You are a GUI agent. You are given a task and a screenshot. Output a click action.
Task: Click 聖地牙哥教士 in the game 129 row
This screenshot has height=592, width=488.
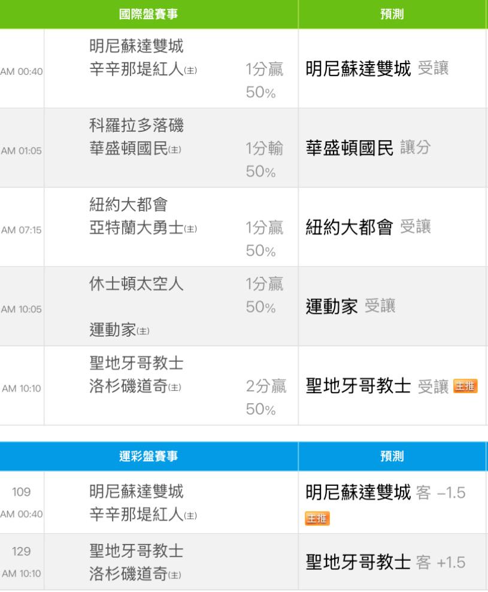click(x=137, y=551)
